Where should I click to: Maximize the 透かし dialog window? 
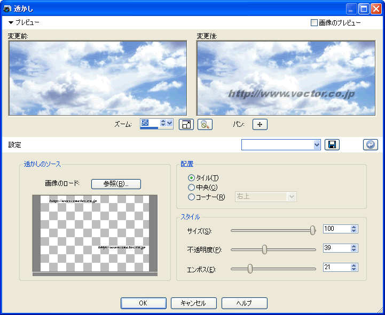tap(364, 10)
